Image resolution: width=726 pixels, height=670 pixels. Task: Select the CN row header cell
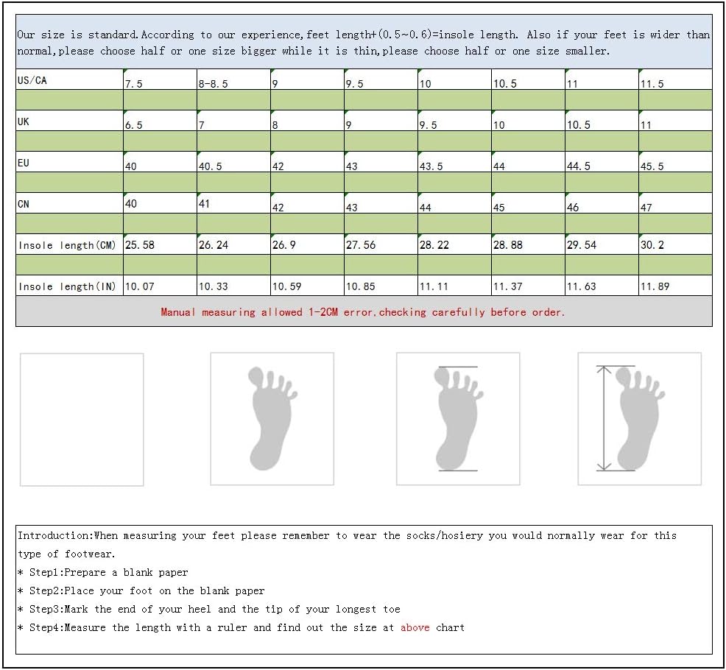69,203
